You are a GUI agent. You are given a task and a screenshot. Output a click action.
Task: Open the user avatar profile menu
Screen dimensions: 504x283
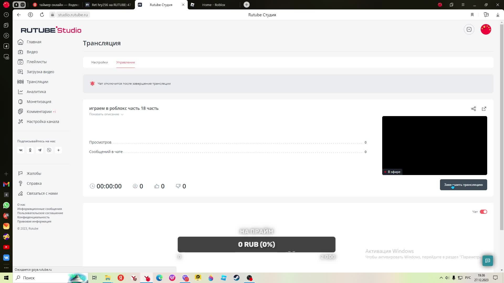486,29
